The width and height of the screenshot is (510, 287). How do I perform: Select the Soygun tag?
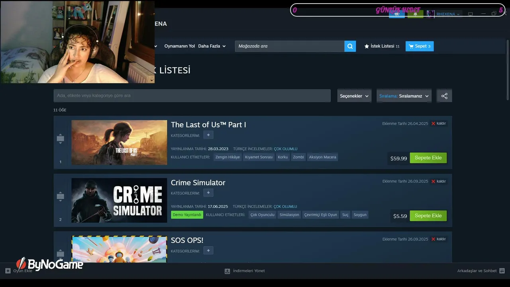(360, 215)
